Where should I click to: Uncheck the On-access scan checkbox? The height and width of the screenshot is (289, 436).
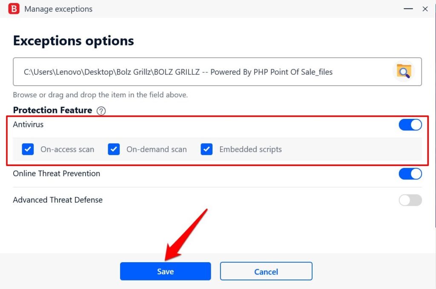coord(28,149)
